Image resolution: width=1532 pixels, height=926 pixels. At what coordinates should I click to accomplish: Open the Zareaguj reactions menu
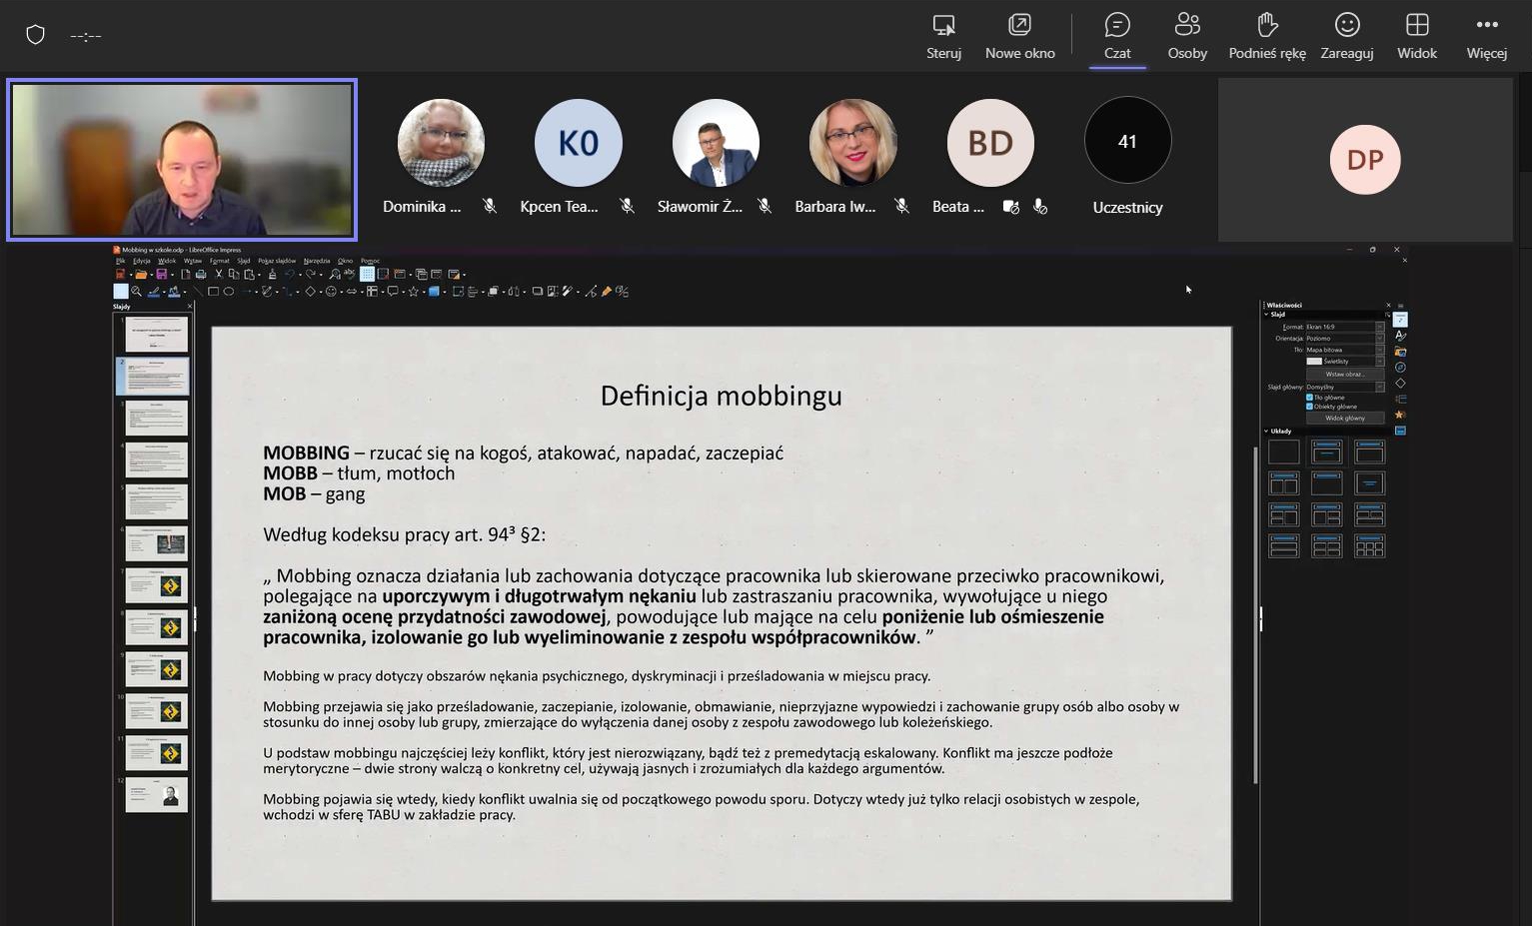pyautogui.click(x=1347, y=37)
